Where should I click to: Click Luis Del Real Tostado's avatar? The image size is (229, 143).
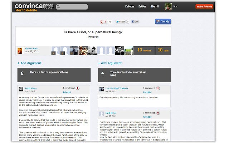point(102,89)
